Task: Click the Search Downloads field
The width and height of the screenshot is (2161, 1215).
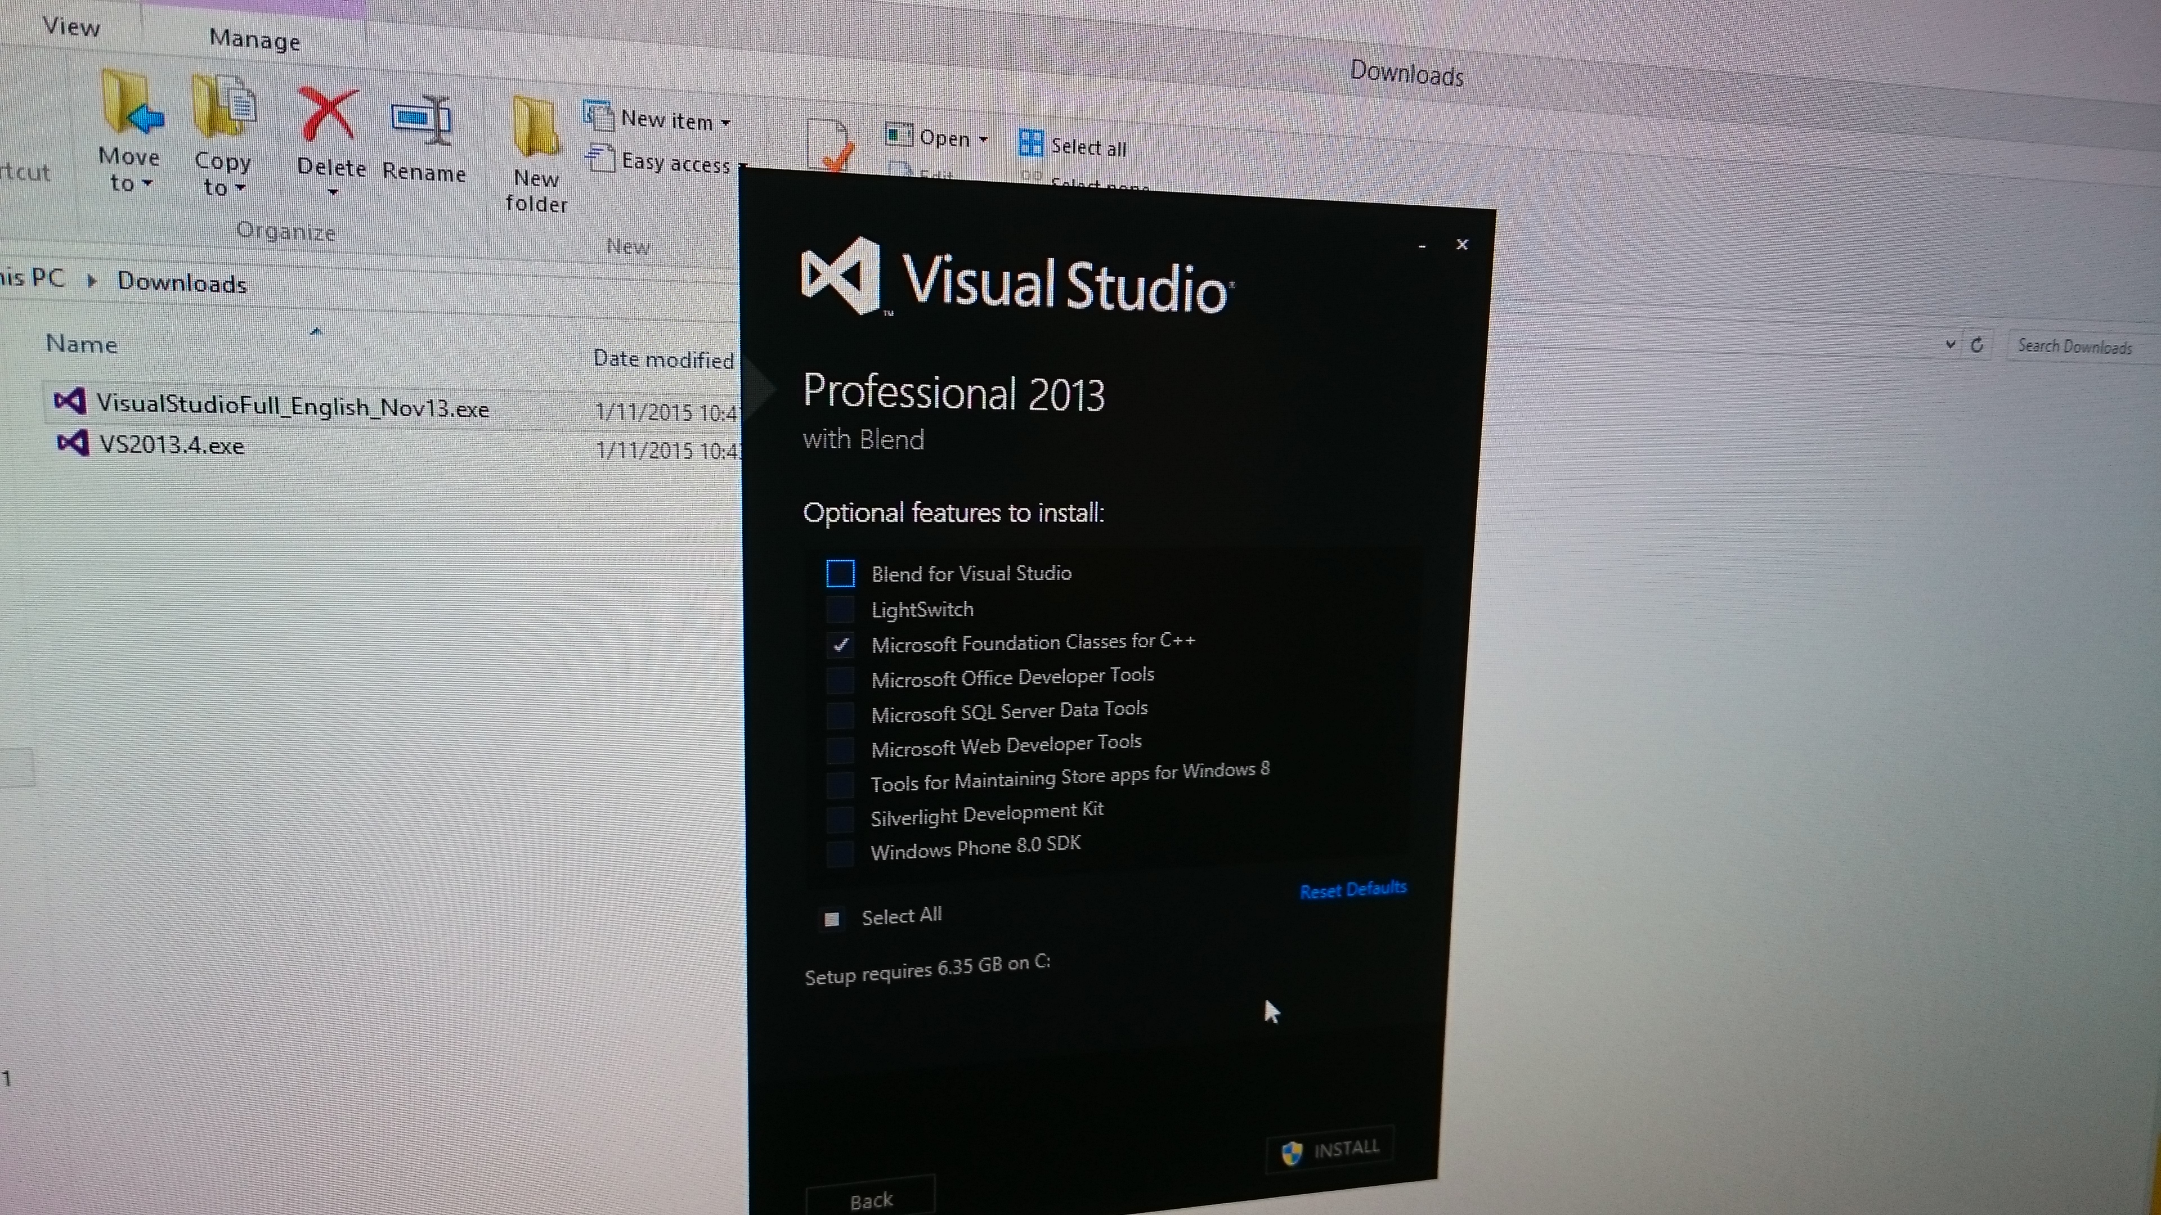Action: [2083, 346]
